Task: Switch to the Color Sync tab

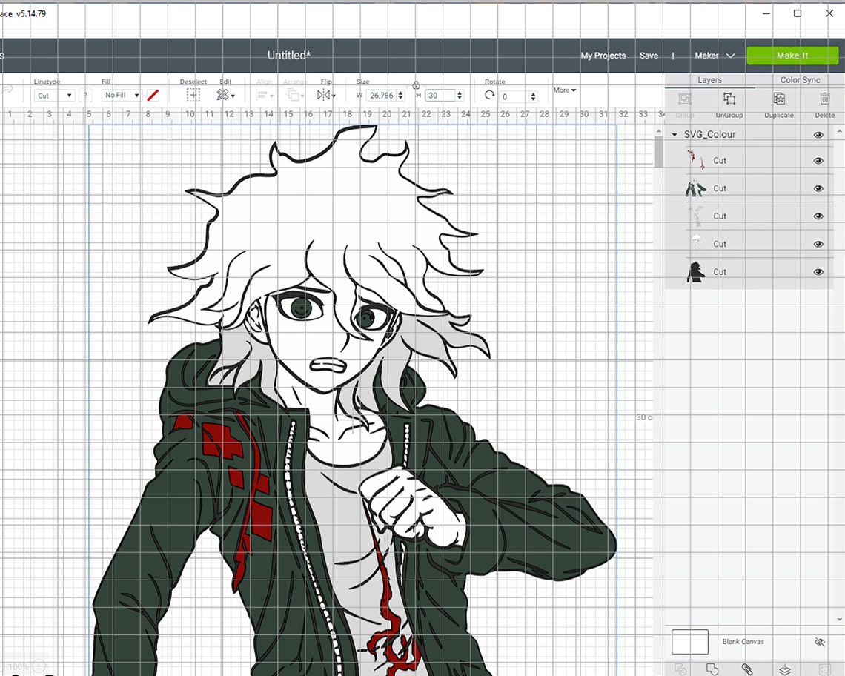Action: (800, 80)
